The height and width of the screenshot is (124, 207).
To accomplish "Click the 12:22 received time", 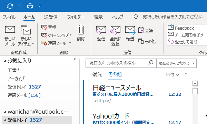I will click(x=175, y=94).
